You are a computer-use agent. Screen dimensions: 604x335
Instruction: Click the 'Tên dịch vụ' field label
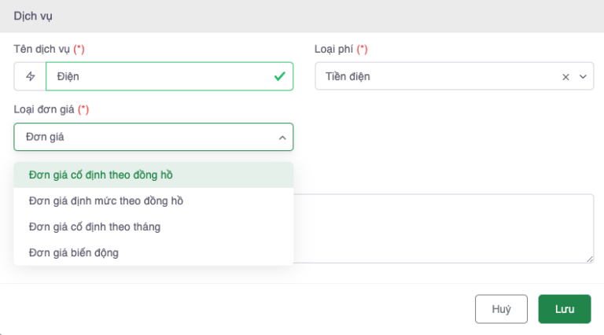[42, 49]
